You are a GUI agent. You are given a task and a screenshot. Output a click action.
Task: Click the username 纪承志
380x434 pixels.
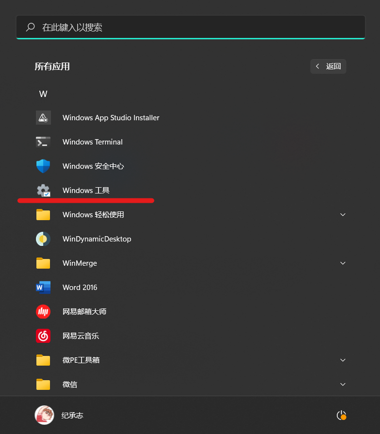(x=72, y=415)
